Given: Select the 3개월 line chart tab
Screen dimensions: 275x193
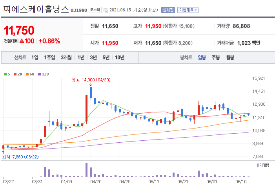Looking at the screenshot, I should point(66,57).
